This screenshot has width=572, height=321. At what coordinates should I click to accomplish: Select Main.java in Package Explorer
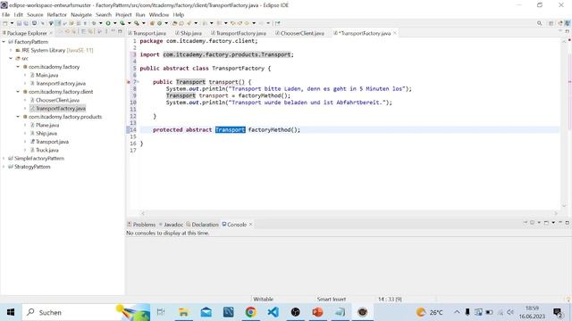pos(44,75)
